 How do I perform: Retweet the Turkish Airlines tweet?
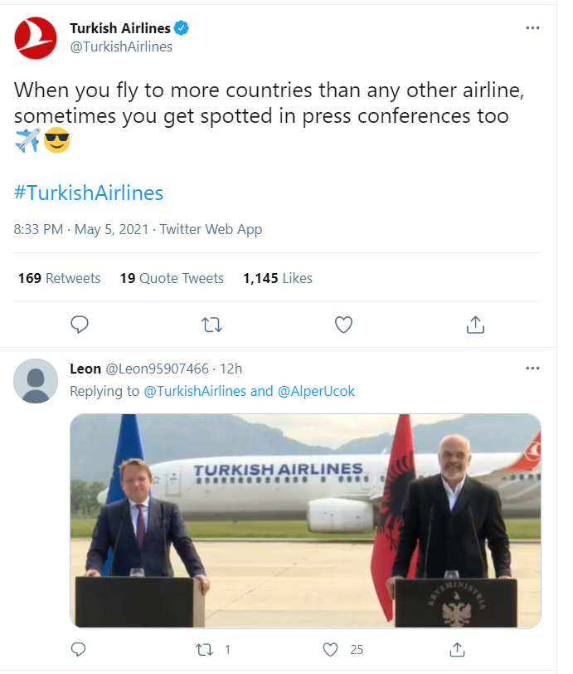[211, 324]
